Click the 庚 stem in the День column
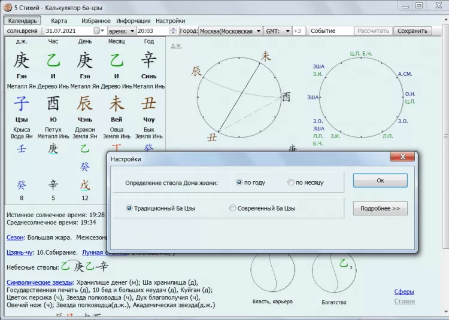 (85, 60)
